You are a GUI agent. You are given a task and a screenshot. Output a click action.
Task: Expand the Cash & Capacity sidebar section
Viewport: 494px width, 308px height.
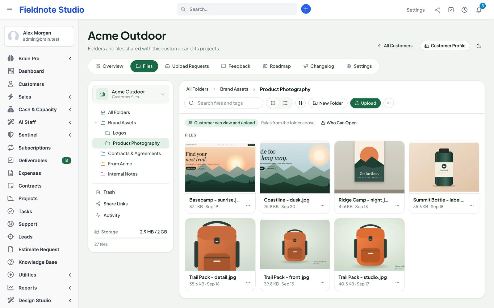coord(39,109)
